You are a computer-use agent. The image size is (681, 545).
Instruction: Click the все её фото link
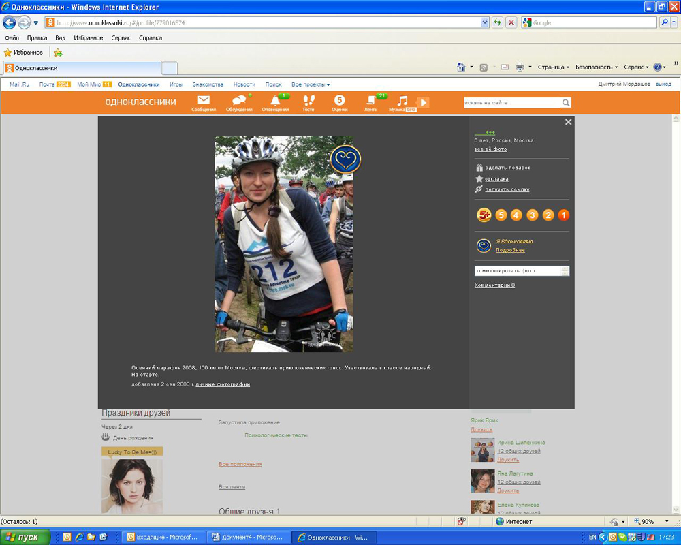(x=490, y=149)
